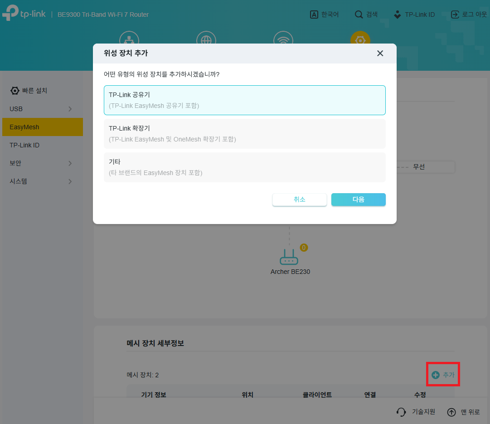Click the 로그 아웃 link
This screenshot has height=424, width=490.
[475, 15]
